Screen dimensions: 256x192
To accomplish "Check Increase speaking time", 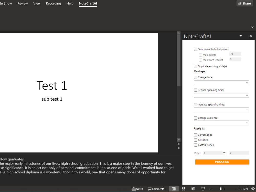I will coord(195,104).
